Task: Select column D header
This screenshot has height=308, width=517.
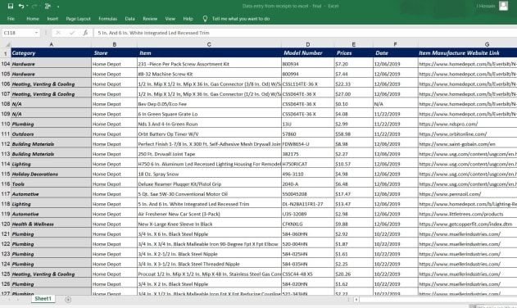Action: pyautogui.click(x=307, y=44)
